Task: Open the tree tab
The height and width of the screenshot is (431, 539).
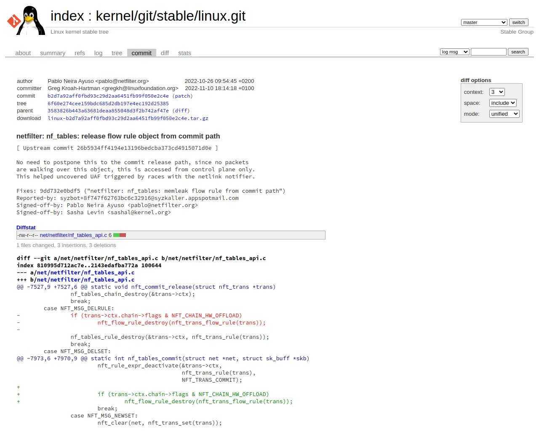Action: (x=117, y=53)
